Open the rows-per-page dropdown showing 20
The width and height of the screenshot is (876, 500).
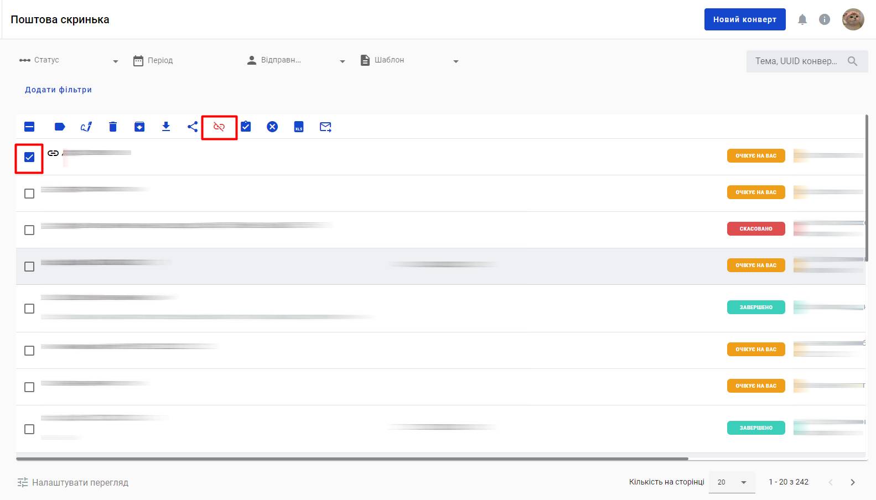tap(732, 482)
